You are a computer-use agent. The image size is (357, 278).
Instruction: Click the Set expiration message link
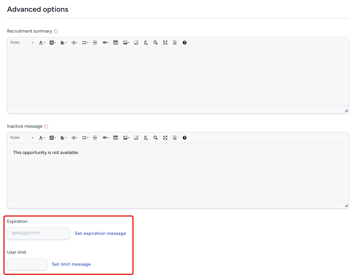100,233
